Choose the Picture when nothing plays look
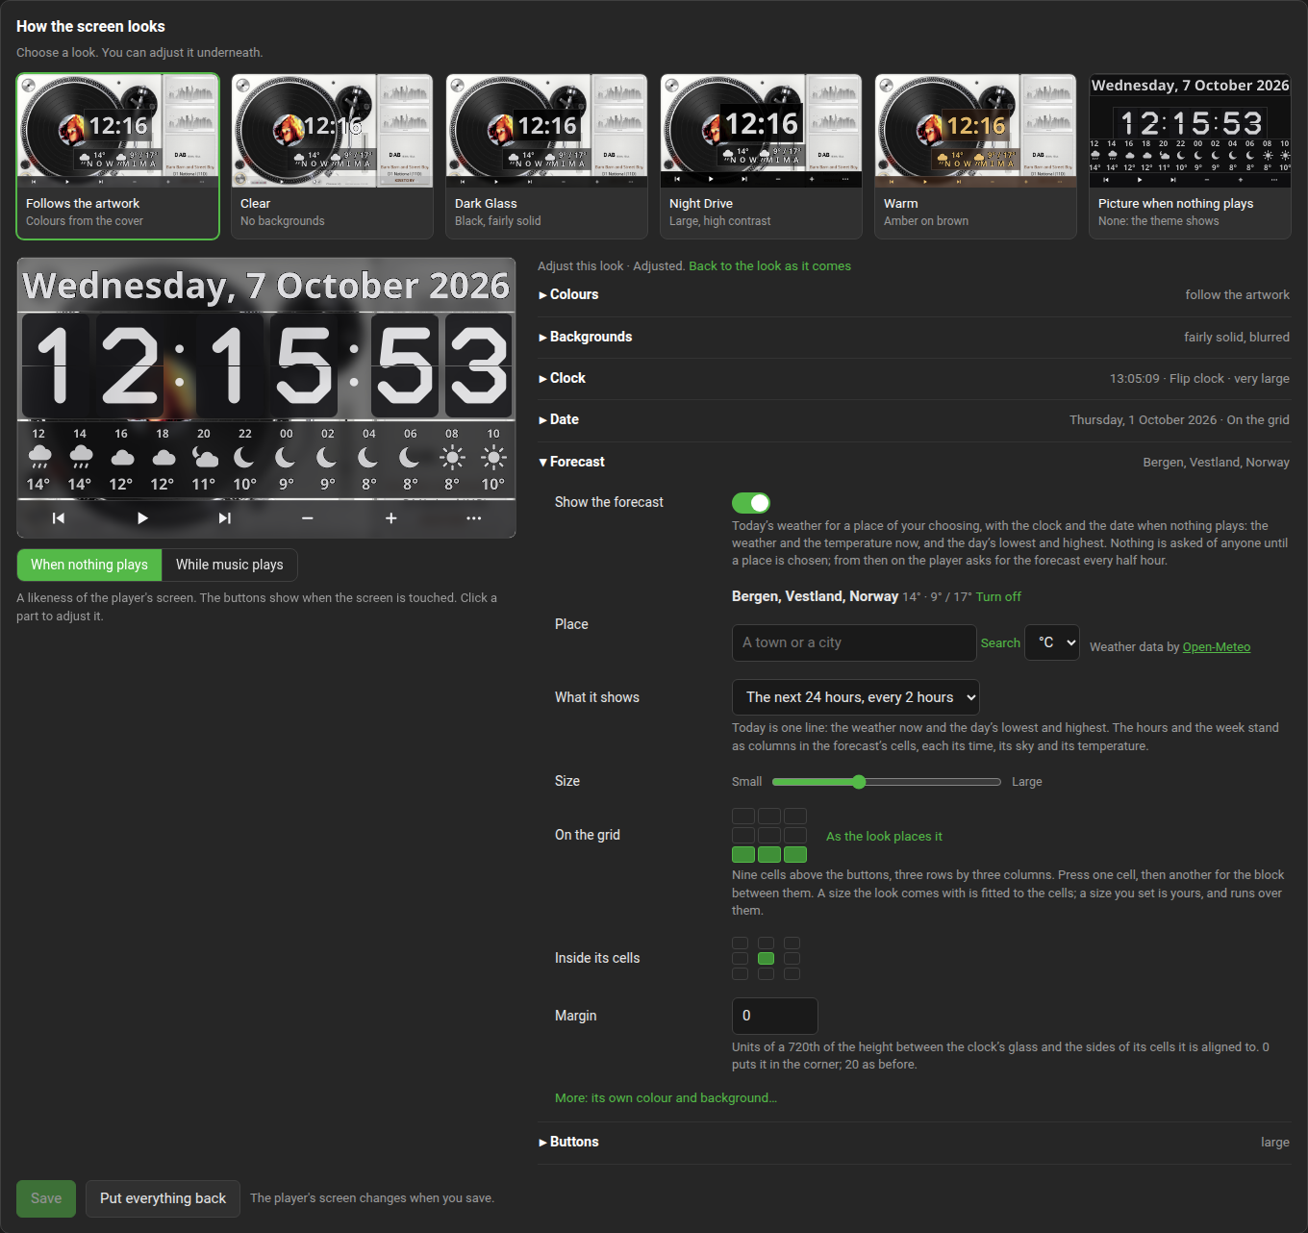Image resolution: width=1308 pixels, height=1233 pixels. tap(1191, 156)
